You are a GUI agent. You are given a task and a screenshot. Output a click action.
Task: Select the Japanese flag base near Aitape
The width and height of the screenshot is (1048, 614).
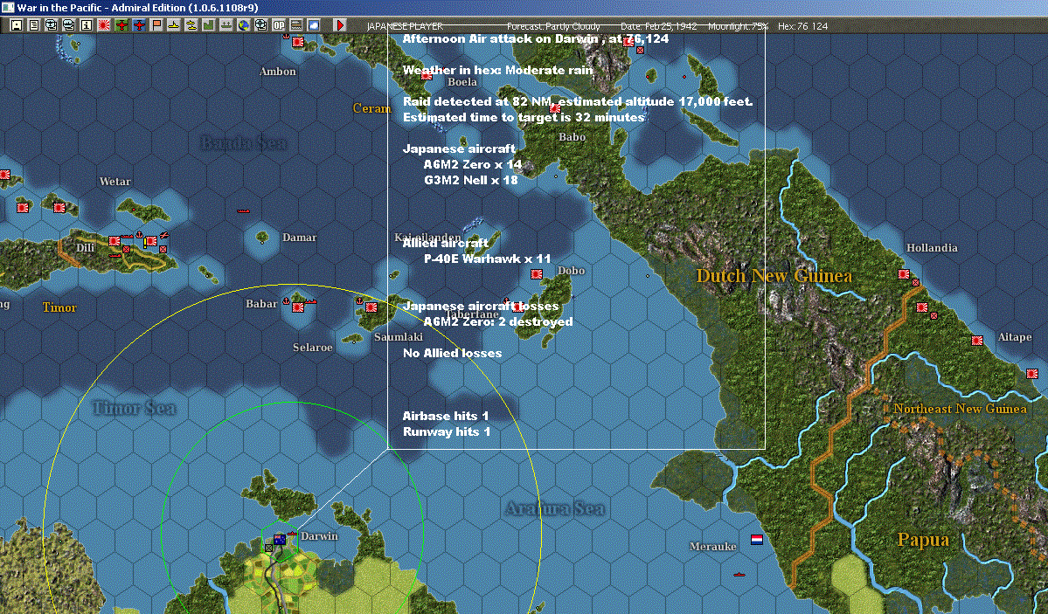977,340
